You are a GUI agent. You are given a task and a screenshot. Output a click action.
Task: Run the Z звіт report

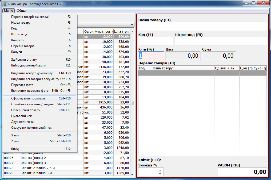click(x=15, y=141)
